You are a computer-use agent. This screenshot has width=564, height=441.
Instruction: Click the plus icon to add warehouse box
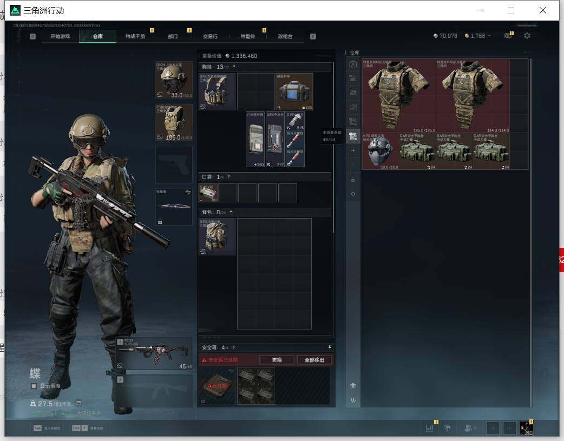point(353,151)
